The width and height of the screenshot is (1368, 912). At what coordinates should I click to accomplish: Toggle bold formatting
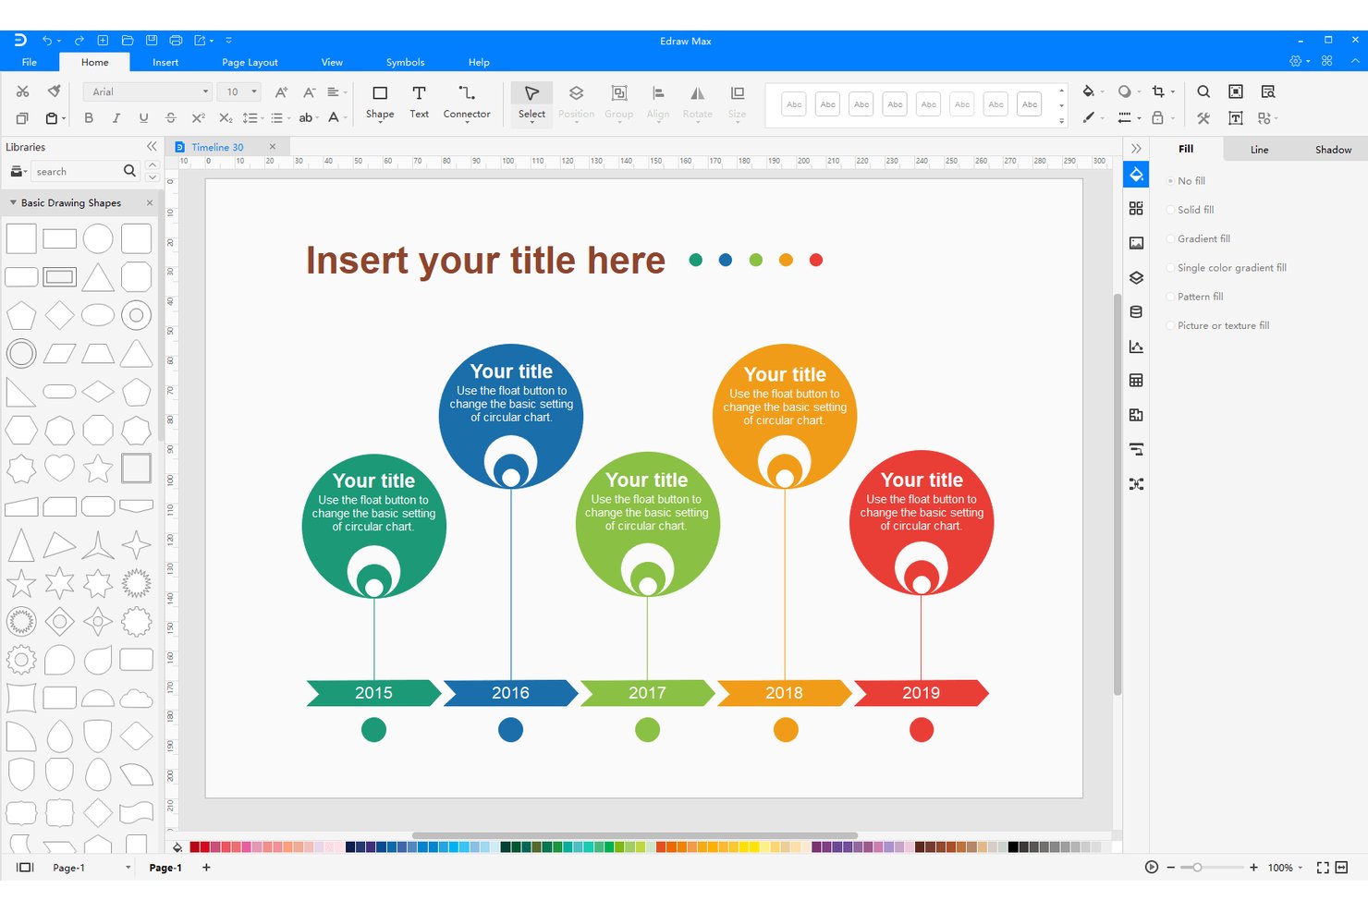pyautogui.click(x=89, y=117)
